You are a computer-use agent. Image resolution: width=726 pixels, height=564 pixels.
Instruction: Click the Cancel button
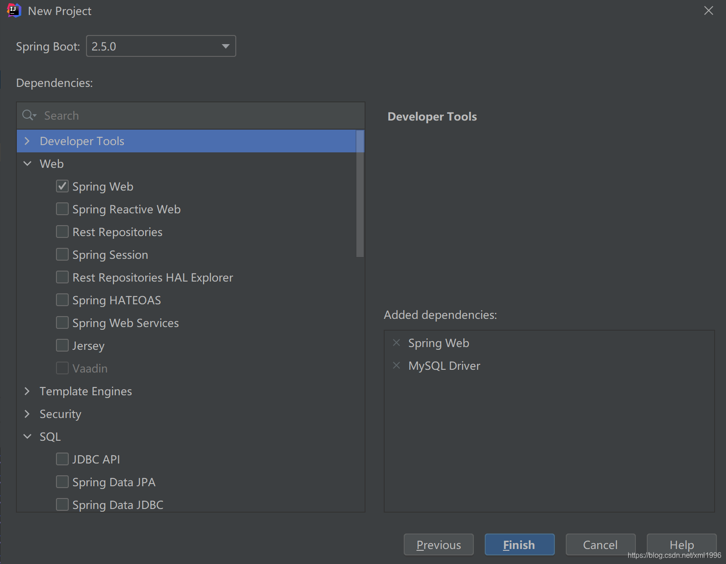(x=600, y=544)
